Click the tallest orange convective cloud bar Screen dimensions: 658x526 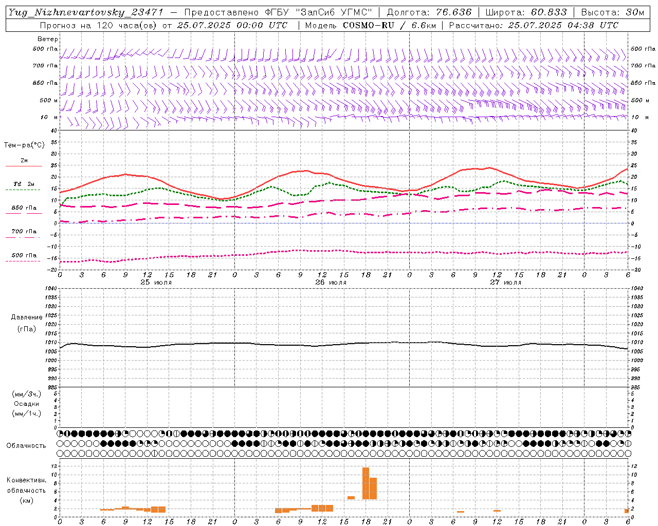pyautogui.click(x=366, y=483)
